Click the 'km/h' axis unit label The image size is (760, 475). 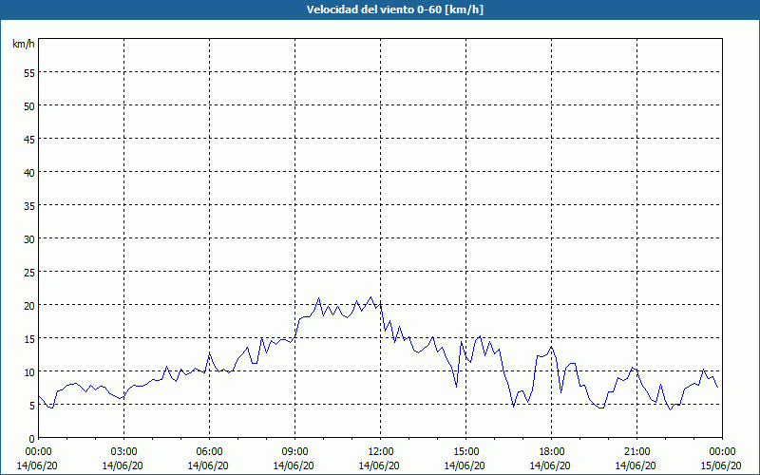click(x=24, y=44)
